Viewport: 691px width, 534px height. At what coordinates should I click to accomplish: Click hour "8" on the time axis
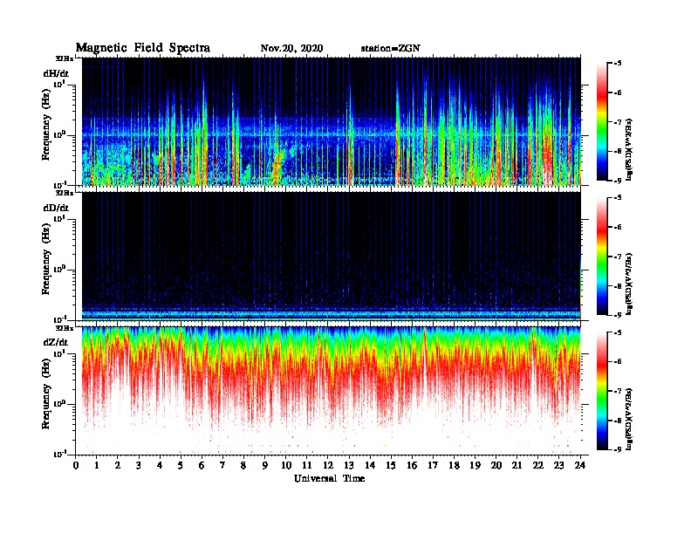(x=243, y=465)
